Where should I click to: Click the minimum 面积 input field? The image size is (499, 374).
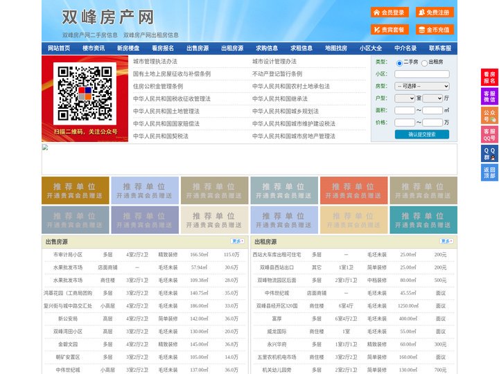405,110
